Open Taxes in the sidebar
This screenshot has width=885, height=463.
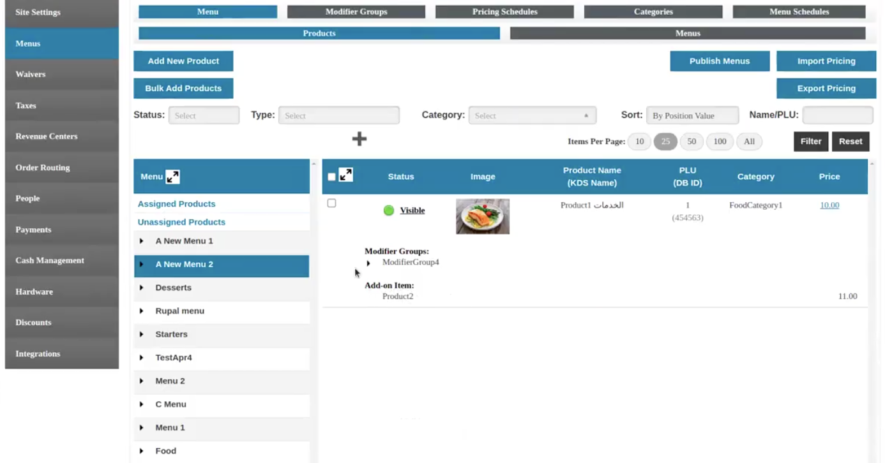(x=62, y=105)
